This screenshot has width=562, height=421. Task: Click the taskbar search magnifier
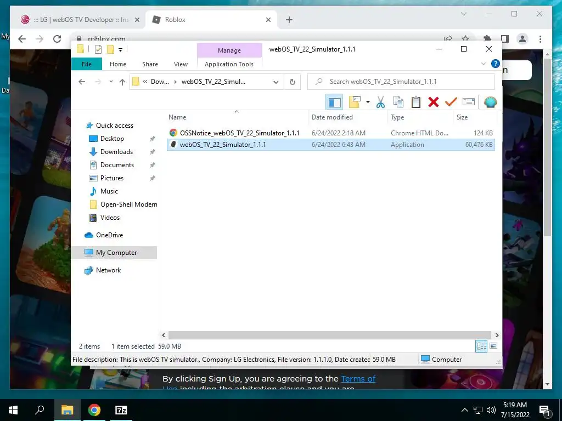click(x=40, y=410)
